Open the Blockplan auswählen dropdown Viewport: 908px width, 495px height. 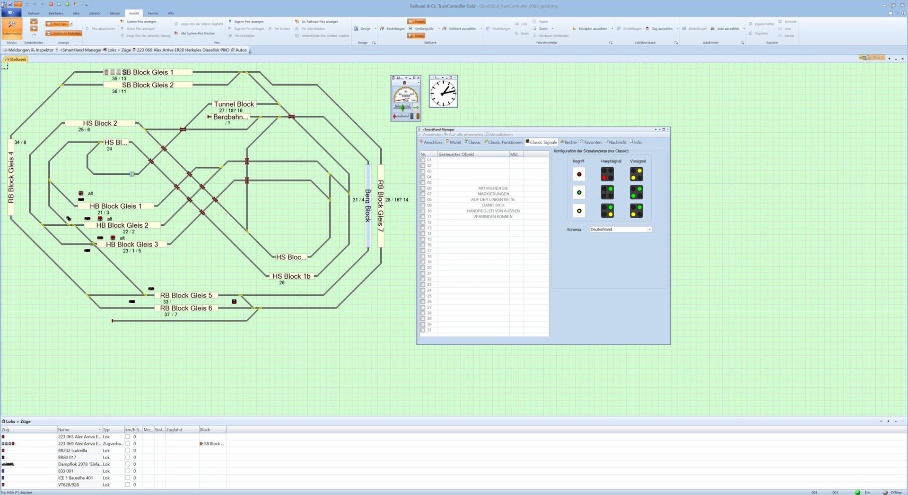pyautogui.click(x=612, y=29)
